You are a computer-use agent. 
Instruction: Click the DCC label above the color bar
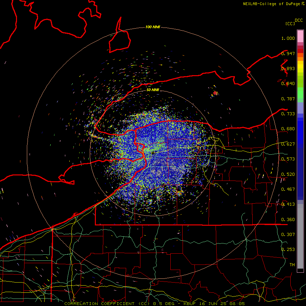tap(299, 20)
